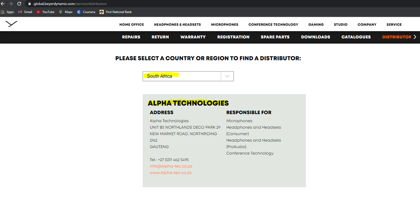Image resolution: width=420 pixels, height=201 pixels.
Task: Open the Microphones menu
Action: (224, 25)
